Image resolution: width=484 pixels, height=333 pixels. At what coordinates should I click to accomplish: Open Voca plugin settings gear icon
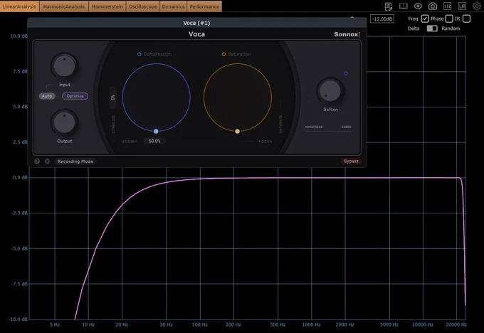[x=47, y=161]
